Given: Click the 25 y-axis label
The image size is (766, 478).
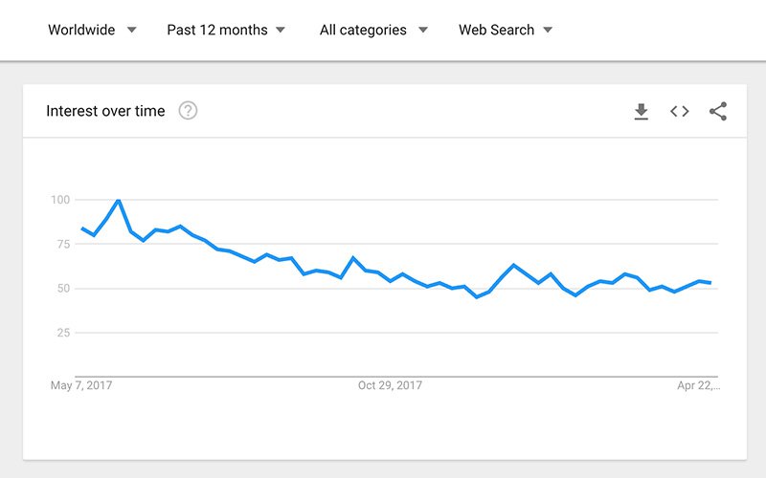Looking at the screenshot, I should pyautogui.click(x=63, y=333).
